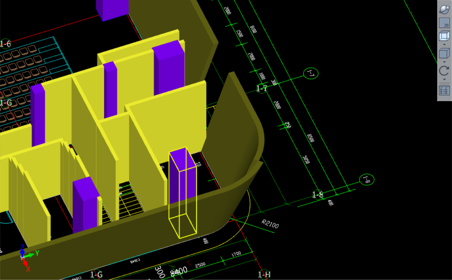
Task: Click the white 1-8 axis label
Action: click(318, 195)
